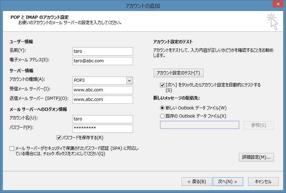Screen dimensions: 286x193
Task: Go to next step with 次へ(N) button
Action: coord(228,182)
